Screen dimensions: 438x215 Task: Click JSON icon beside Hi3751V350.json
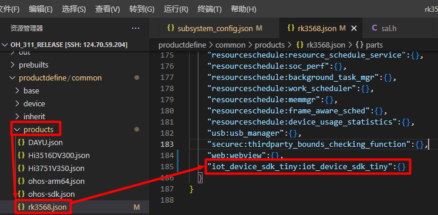(21, 168)
